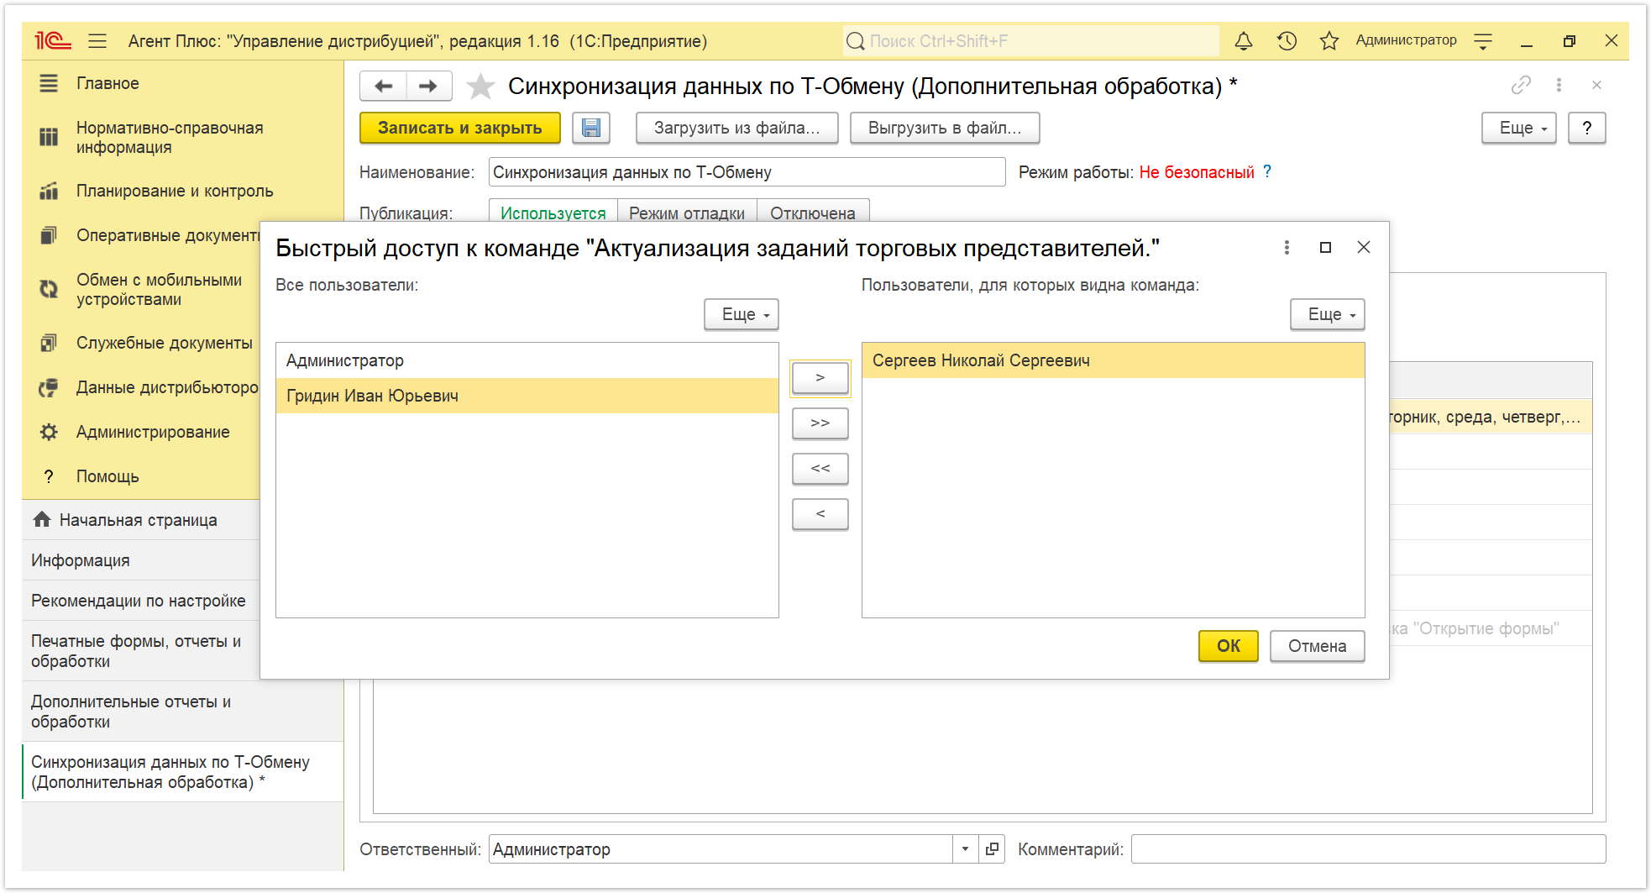The height and width of the screenshot is (893, 1651).
Task: Open the Ответственный record icon
Action: coord(992,849)
